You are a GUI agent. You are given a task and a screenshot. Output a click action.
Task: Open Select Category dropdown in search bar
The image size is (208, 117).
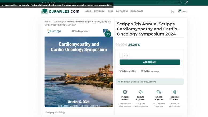[x=167, y=3]
